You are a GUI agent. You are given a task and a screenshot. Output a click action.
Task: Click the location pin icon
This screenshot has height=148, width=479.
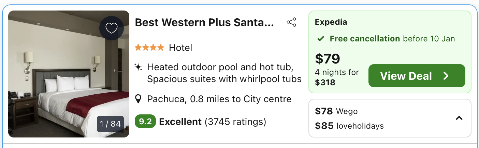(138, 99)
